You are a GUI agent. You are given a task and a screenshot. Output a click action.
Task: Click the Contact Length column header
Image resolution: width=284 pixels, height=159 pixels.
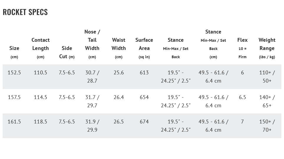[x=41, y=48]
